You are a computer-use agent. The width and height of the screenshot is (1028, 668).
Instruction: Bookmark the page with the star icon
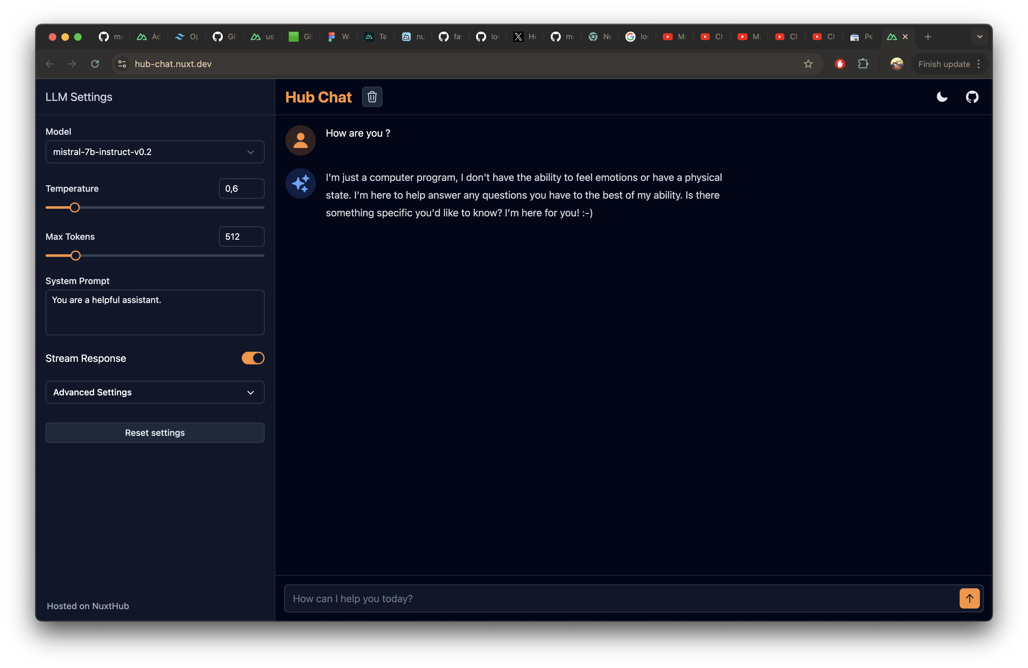coord(808,64)
